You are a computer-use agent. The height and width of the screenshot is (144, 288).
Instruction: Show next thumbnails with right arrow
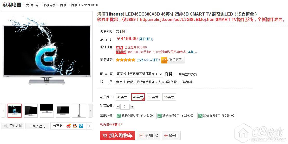pos(90,111)
